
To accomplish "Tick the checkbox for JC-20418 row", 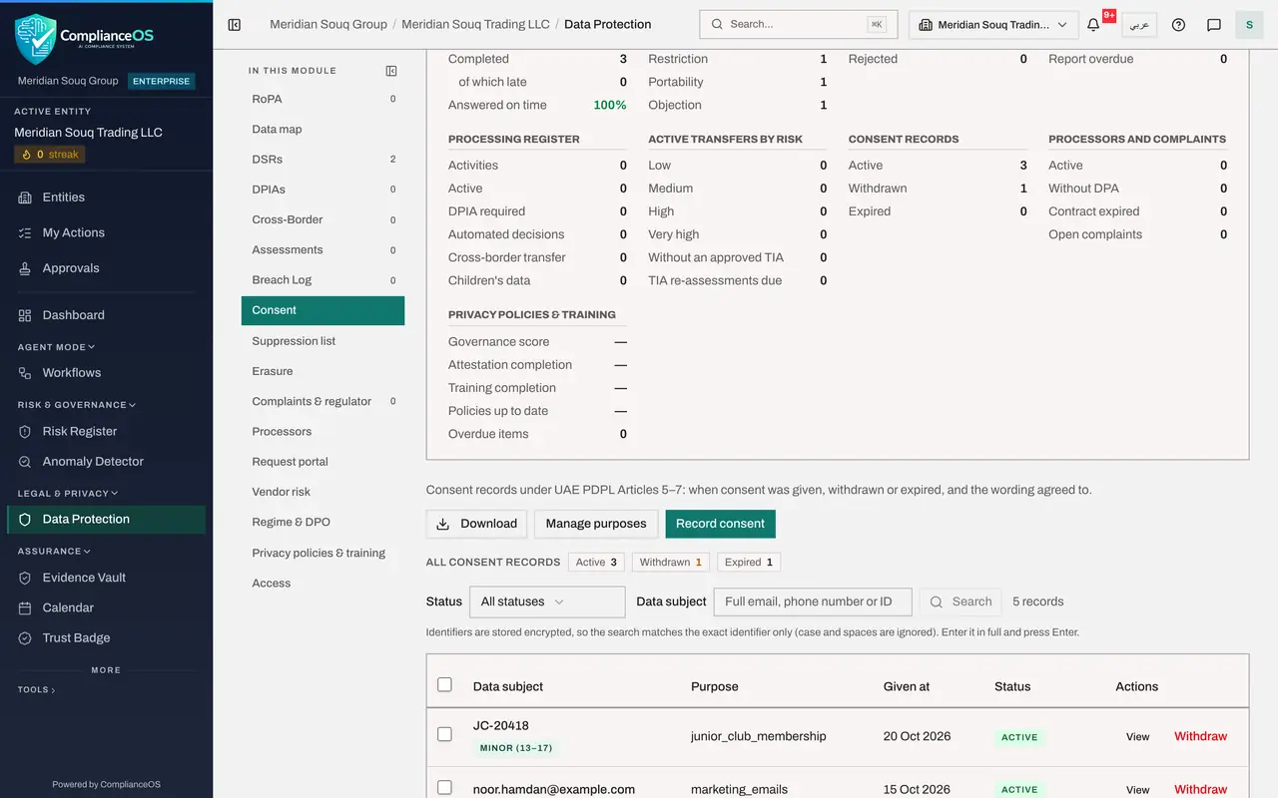I will (444, 734).
